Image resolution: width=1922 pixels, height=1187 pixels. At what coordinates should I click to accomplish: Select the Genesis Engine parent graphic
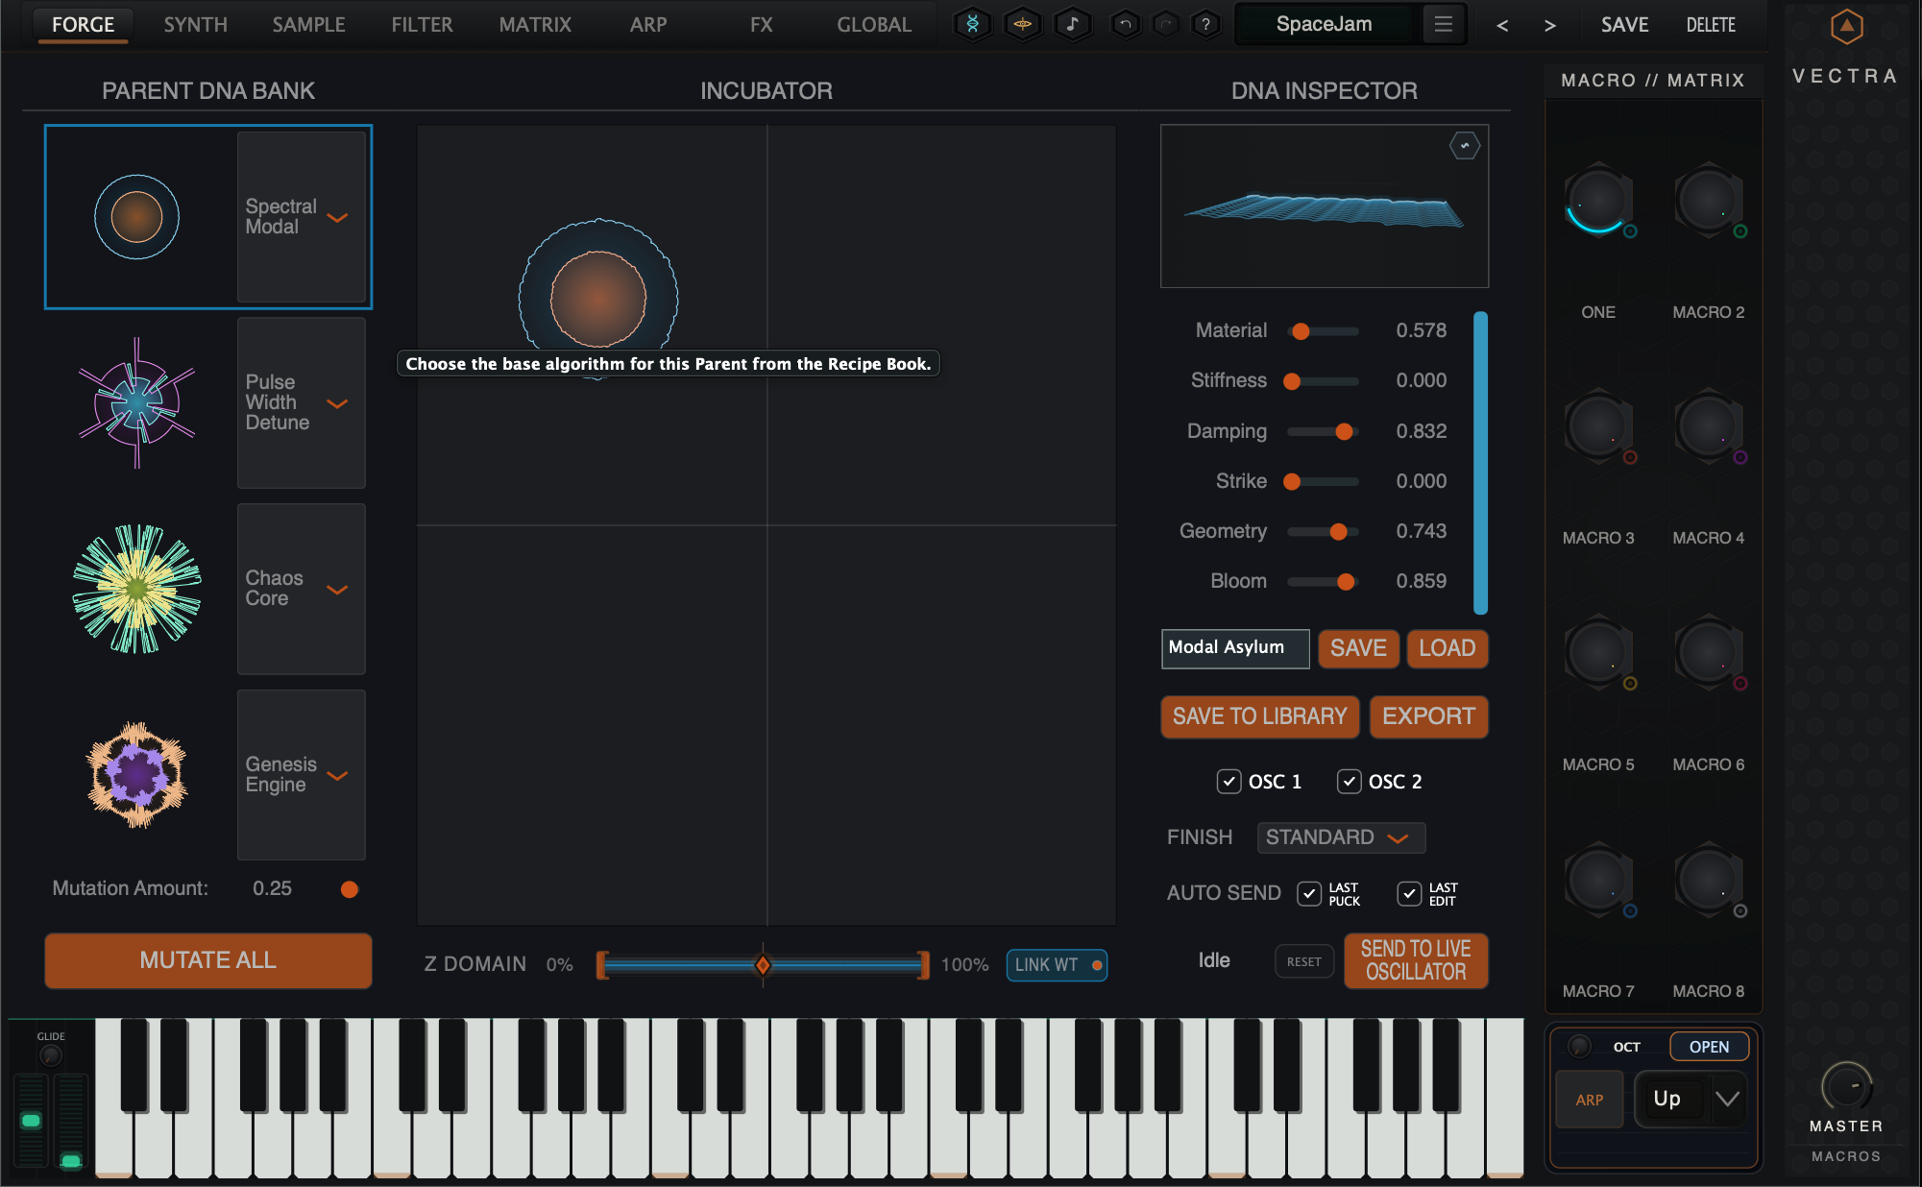(x=136, y=775)
